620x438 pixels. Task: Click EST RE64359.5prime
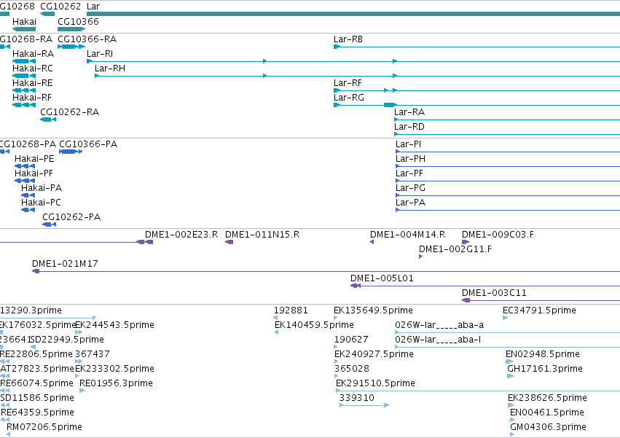pos(38,412)
